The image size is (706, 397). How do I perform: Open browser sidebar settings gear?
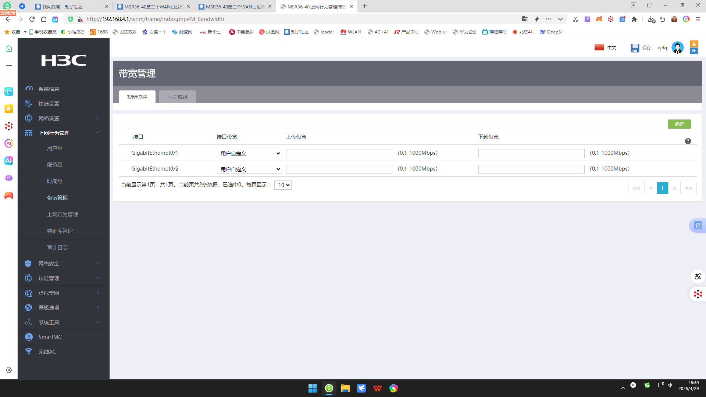click(x=9, y=370)
